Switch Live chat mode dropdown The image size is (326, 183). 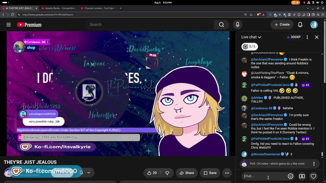click(x=251, y=37)
